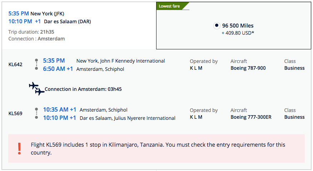Click the Lowest fare green tag
Image resolution: width=313 pixels, height=171 pixels.
(x=172, y=6)
